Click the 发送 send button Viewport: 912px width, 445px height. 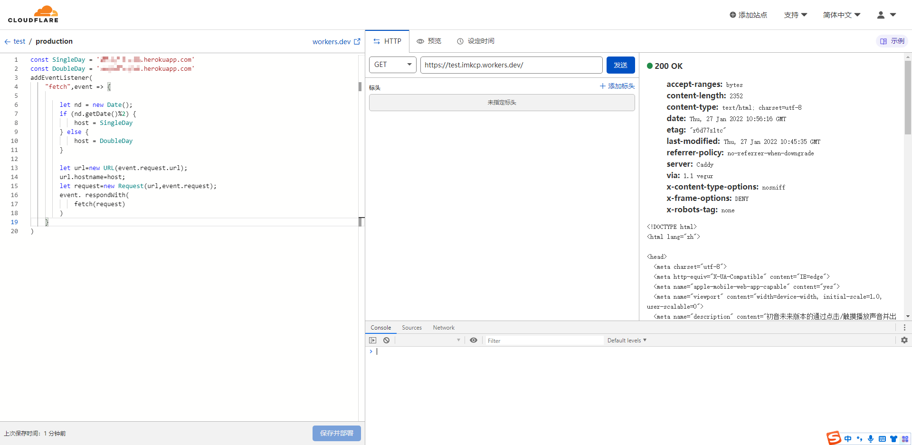click(620, 65)
